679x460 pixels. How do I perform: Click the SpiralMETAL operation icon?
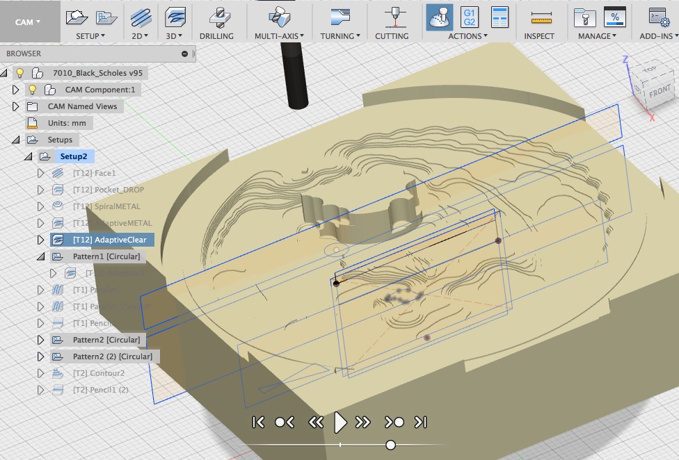click(58, 206)
